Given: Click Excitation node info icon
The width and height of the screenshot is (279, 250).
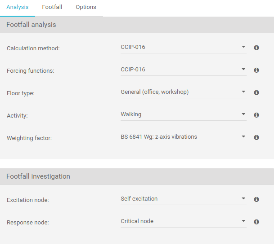Looking at the screenshot, I should 256,199.
